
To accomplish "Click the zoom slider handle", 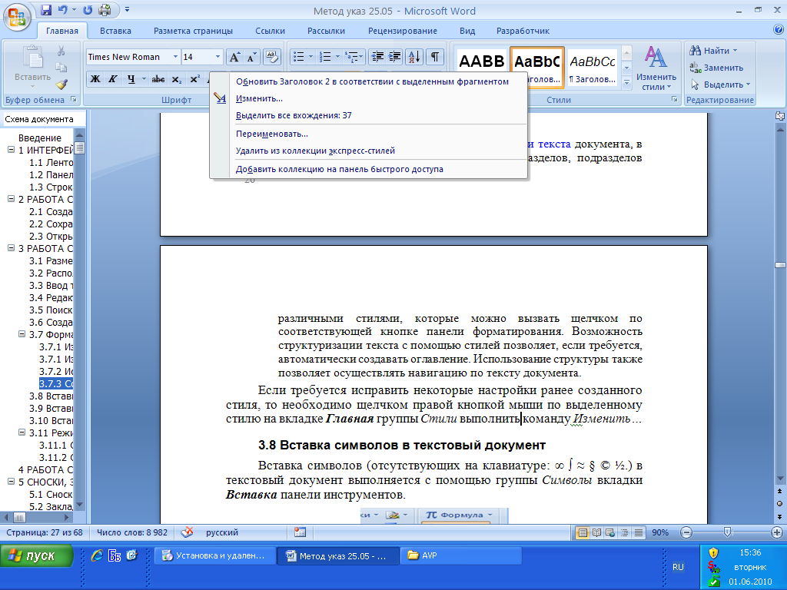I will [x=727, y=533].
